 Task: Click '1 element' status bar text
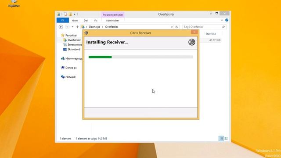click(65, 139)
